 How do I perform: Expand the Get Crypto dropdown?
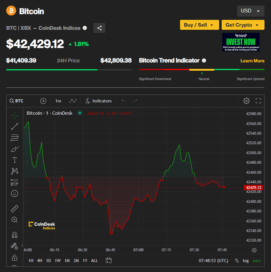click(243, 25)
